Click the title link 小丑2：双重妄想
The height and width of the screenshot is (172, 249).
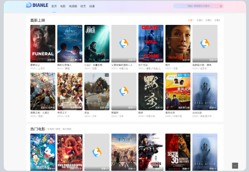click(x=93, y=65)
